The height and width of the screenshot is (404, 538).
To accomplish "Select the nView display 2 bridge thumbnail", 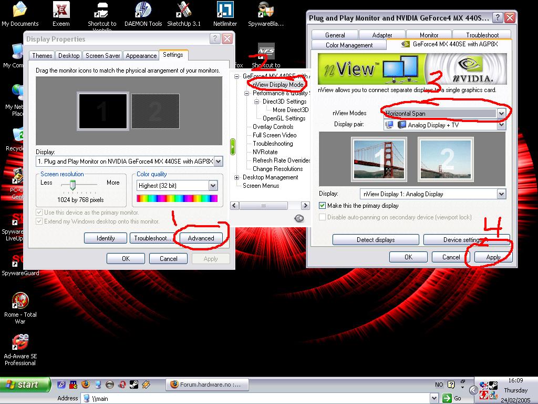I will coord(446,159).
